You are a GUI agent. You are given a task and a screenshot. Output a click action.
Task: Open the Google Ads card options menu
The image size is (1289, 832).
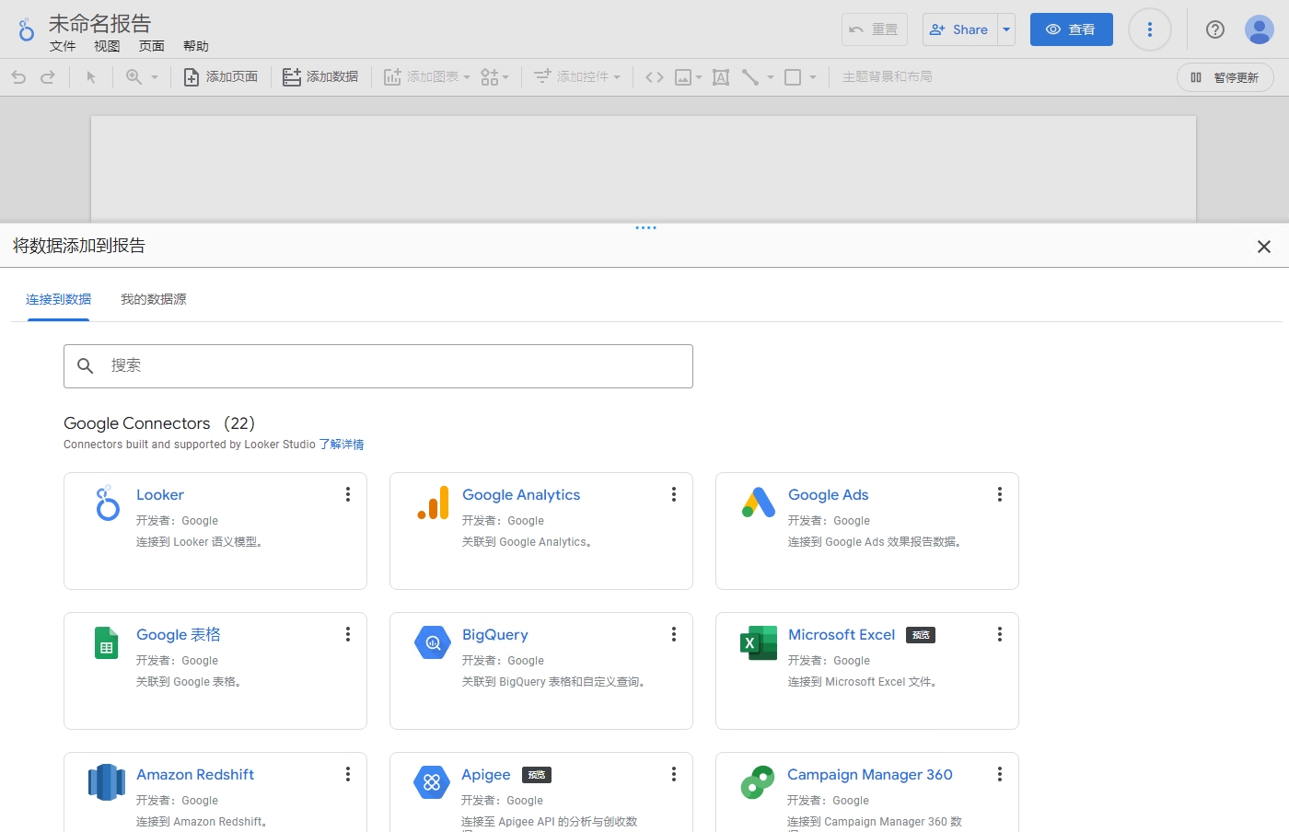pyautogui.click(x=1000, y=494)
